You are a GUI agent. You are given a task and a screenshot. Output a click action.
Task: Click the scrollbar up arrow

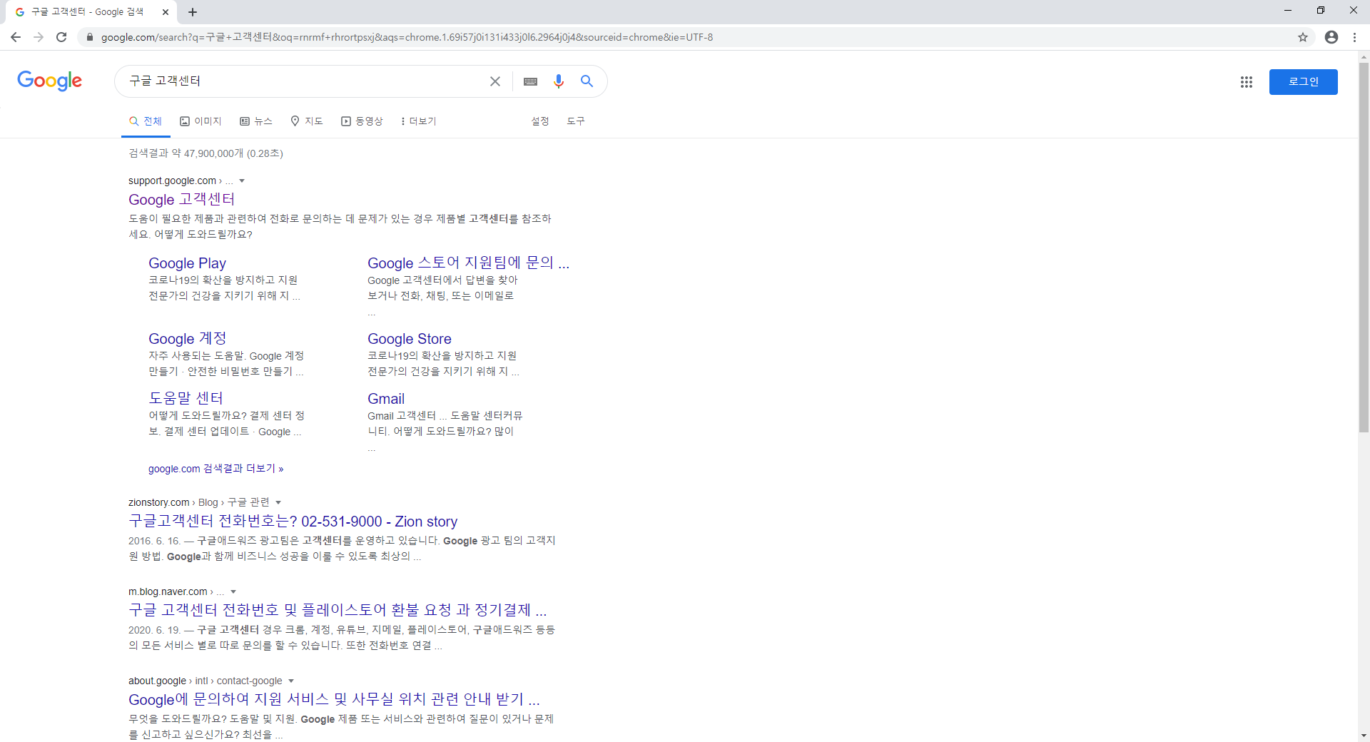click(x=1364, y=56)
